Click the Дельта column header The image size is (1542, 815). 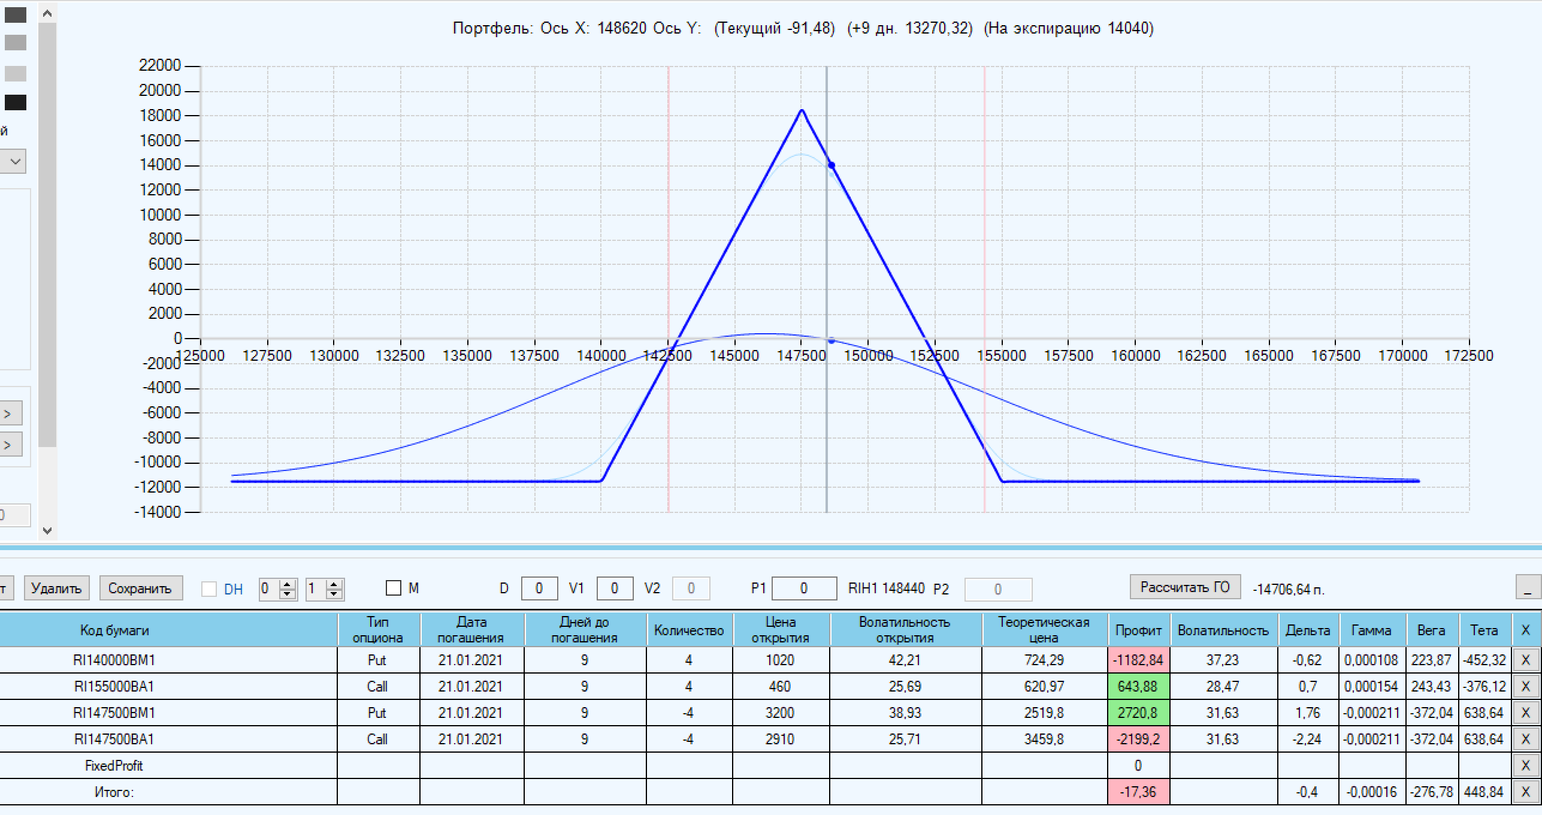[x=1308, y=630]
